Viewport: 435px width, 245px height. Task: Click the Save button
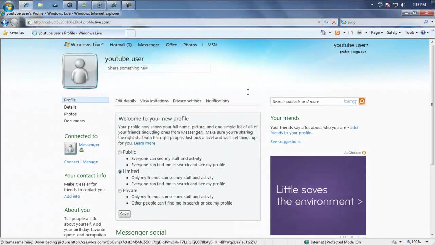pyautogui.click(x=124, y=214)
